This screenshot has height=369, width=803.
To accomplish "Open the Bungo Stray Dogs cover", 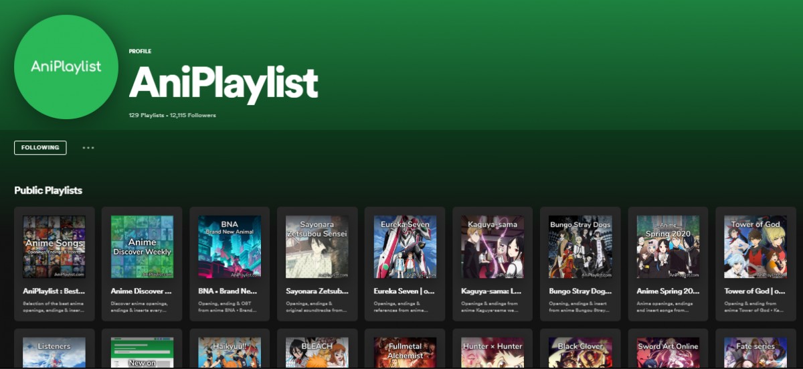I will click(580, 246).
